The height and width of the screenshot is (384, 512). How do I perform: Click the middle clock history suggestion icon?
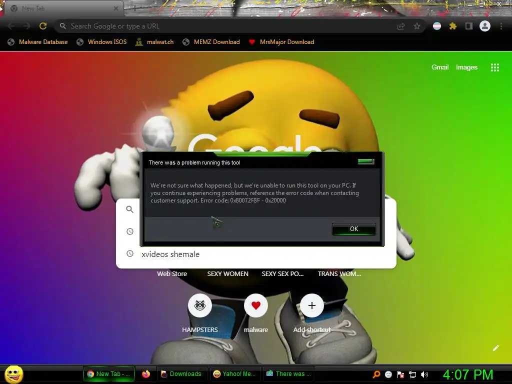130,231
